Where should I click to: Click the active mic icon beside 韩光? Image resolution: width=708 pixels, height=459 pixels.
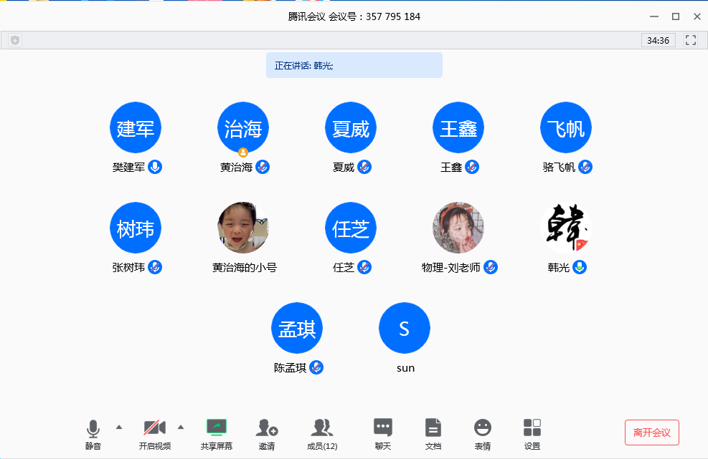(580, 267)
